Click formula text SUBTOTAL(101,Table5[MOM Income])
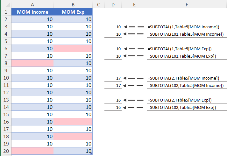 click(x=186, y=34)
